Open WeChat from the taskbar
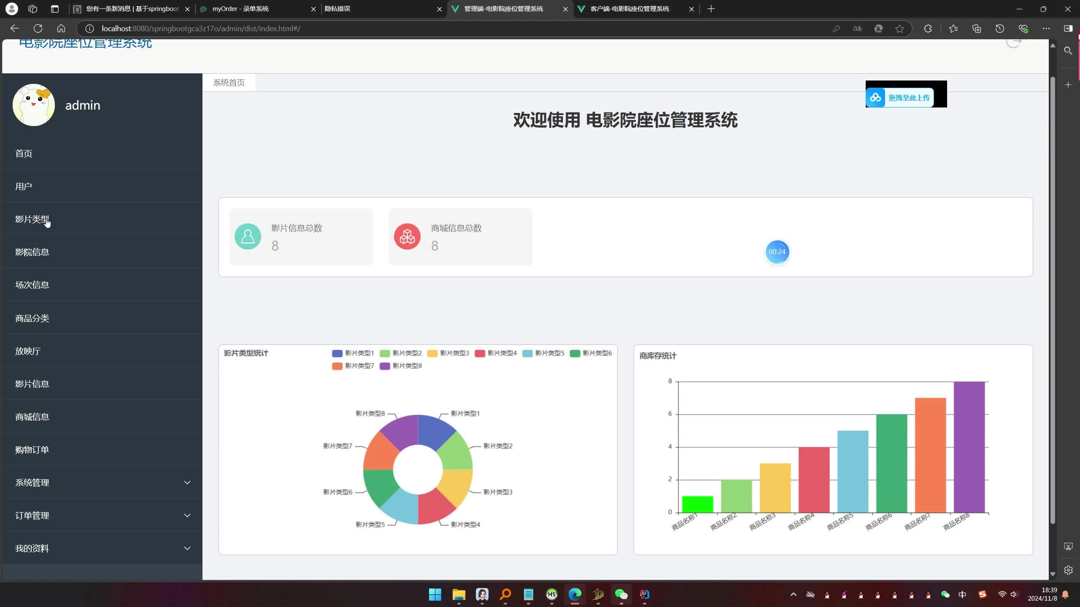The width and height of the screenshot is (1080, 607). click(621, 594)
